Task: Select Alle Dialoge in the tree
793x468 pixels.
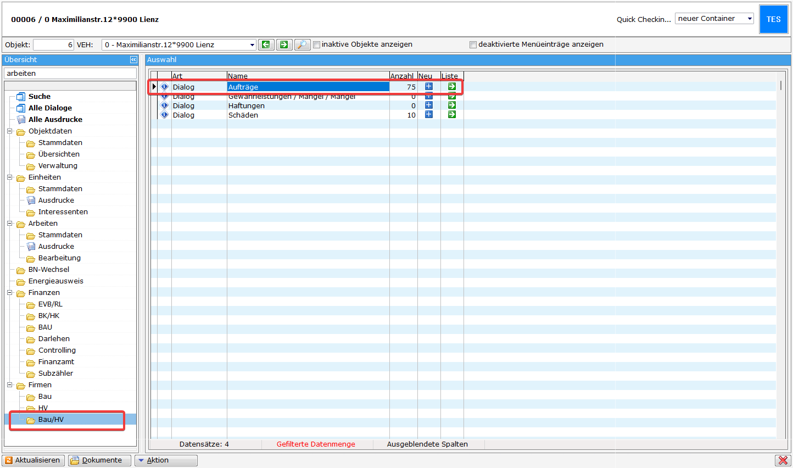Action: [x=50, y=108]
